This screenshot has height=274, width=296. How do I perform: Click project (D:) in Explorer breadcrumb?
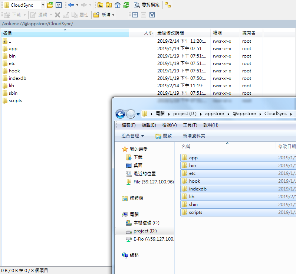[185, 114]
